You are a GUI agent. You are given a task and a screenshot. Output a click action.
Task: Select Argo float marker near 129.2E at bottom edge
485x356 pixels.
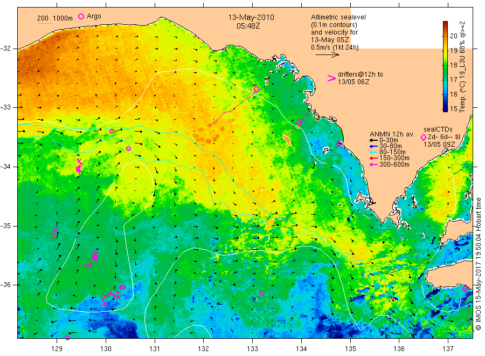click(67, 338)
